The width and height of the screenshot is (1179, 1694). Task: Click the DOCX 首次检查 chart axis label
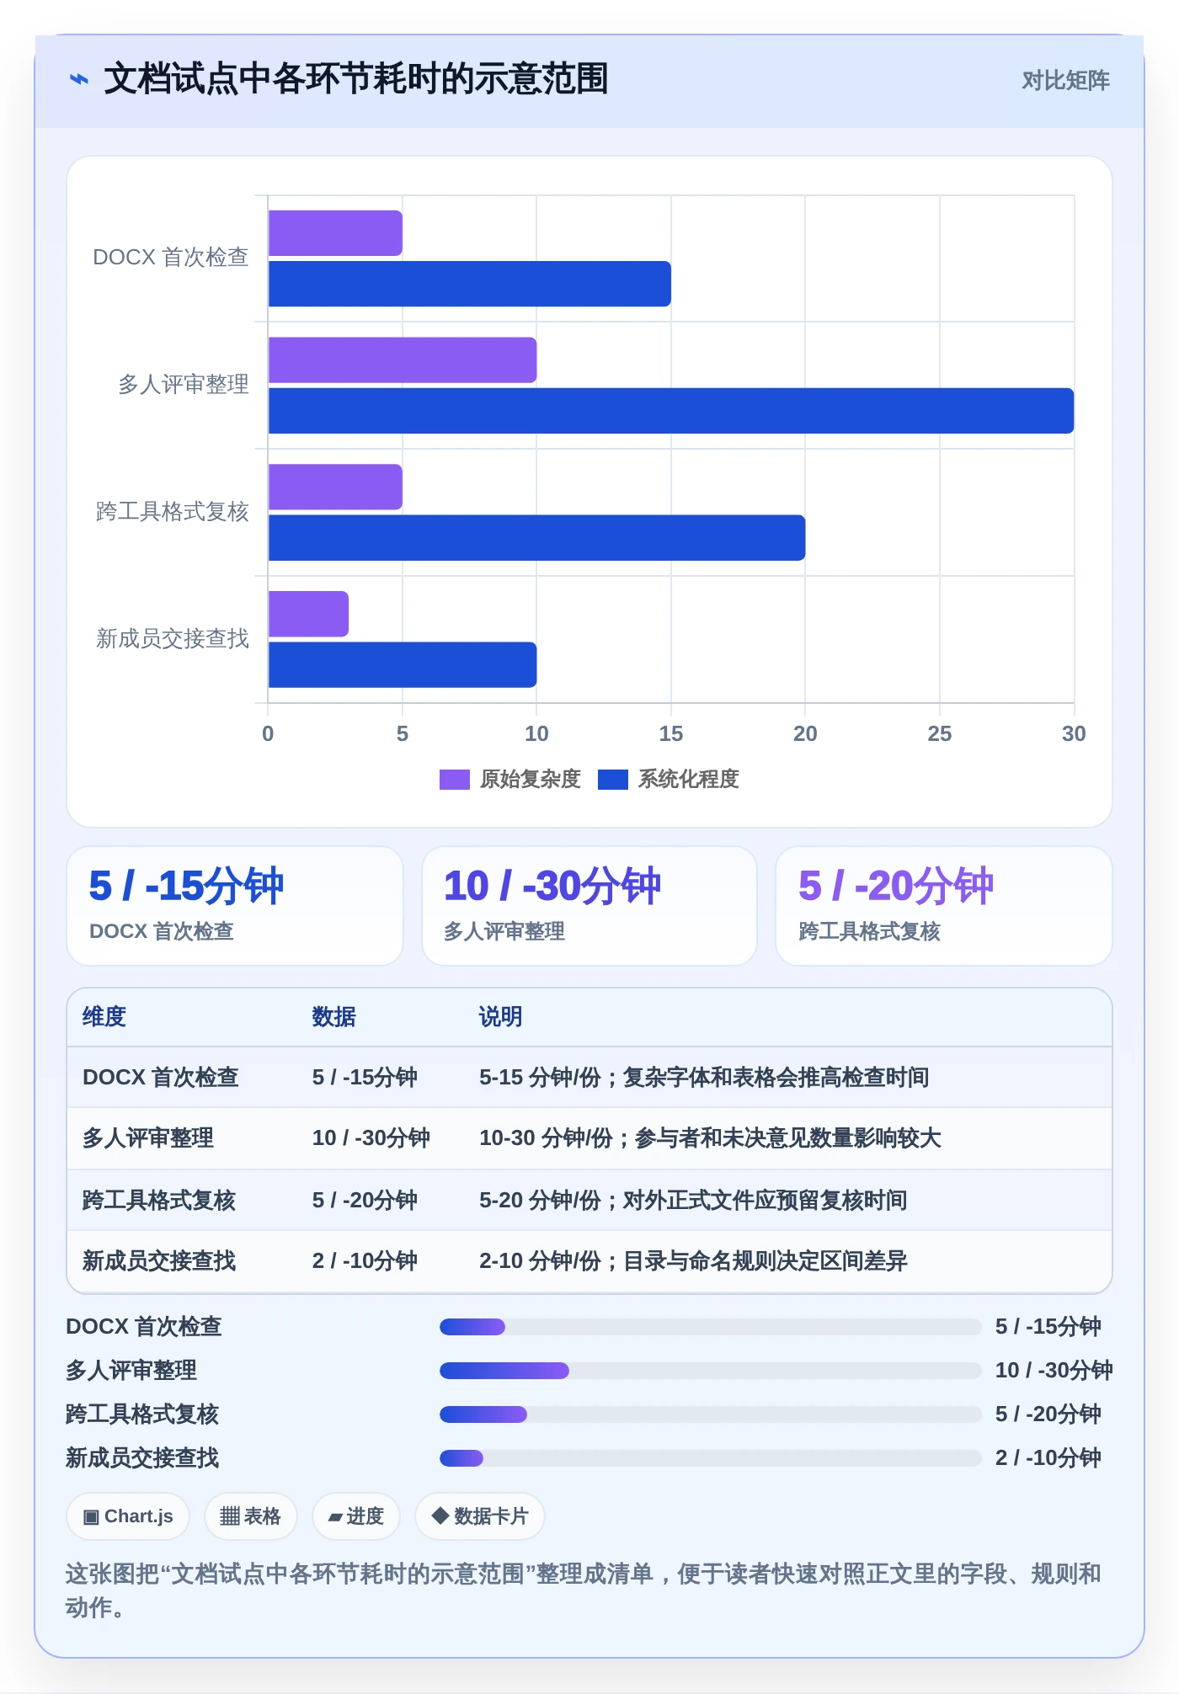point(171,258)
